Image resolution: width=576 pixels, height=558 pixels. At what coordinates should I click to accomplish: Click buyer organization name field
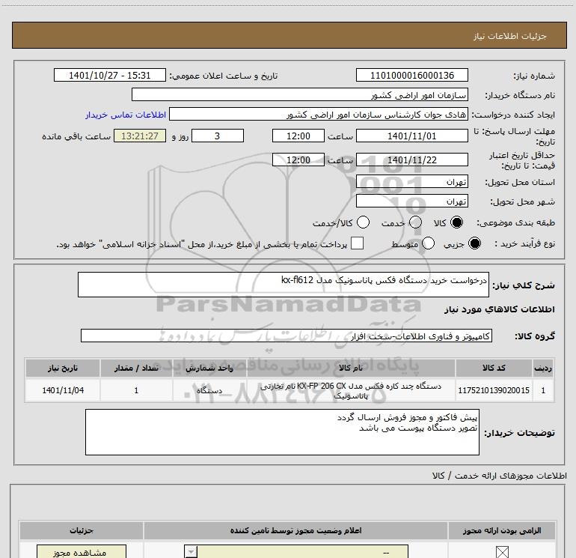pyautogui.click(x=300, y=94)
